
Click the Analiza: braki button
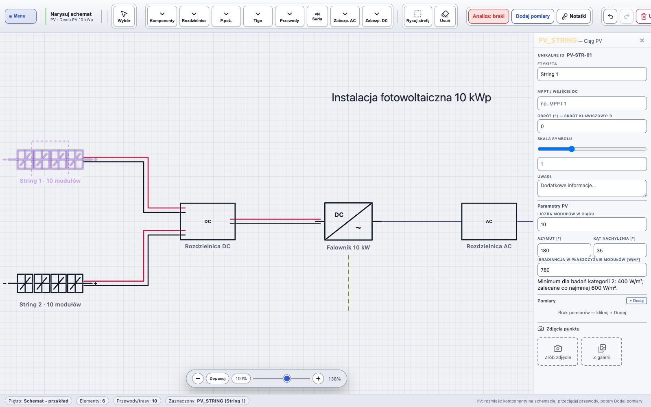[x=488, y=16]
